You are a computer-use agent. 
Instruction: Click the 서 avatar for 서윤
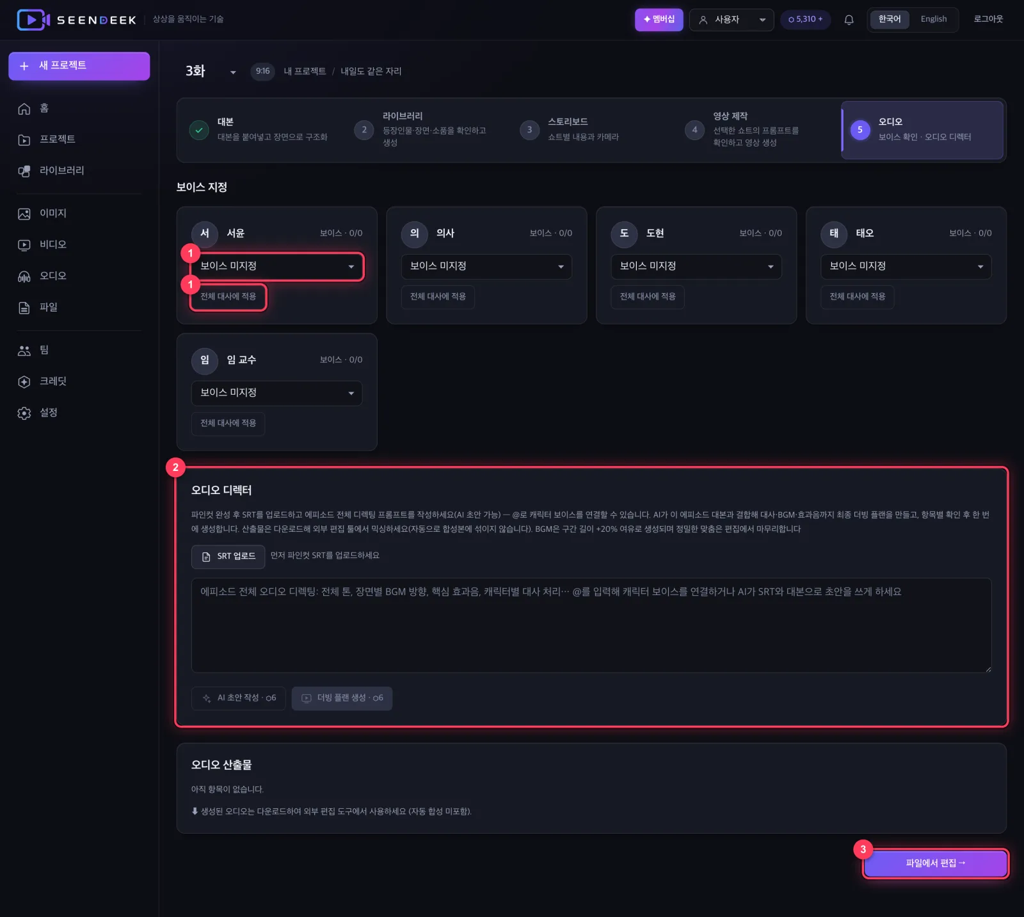click(205, 234)
